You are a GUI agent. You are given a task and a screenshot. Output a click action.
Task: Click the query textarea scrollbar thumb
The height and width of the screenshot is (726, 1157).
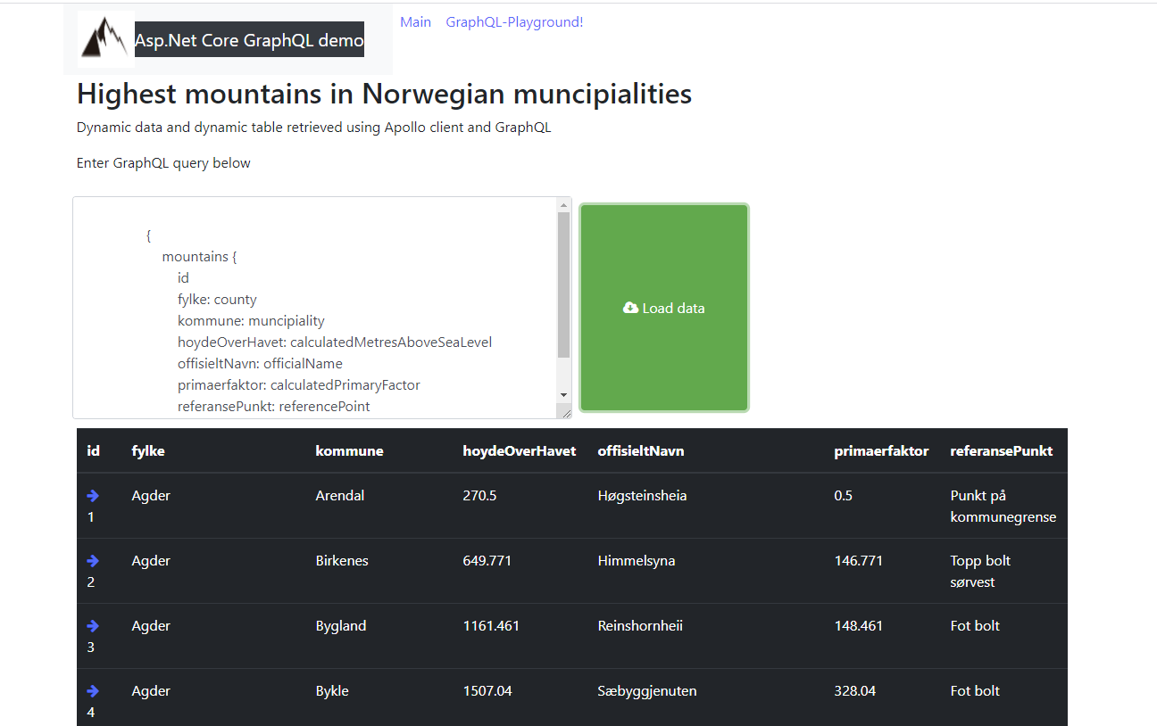tap(563, 285)
